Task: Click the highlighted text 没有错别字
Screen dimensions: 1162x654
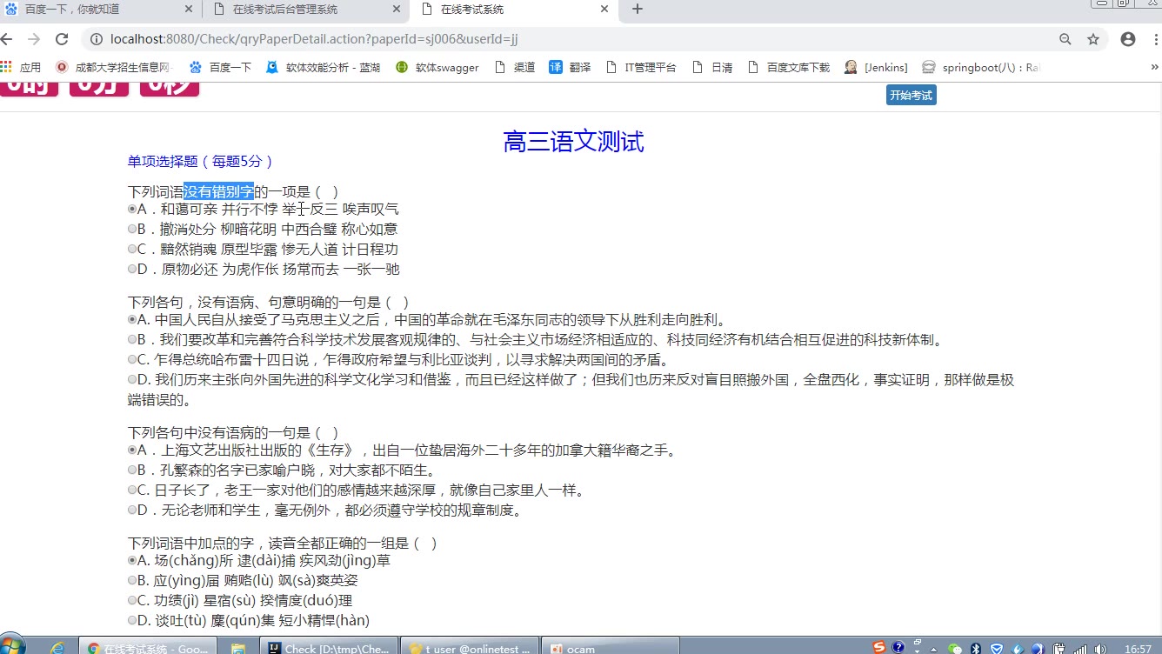Action: [x=218, y=191]
